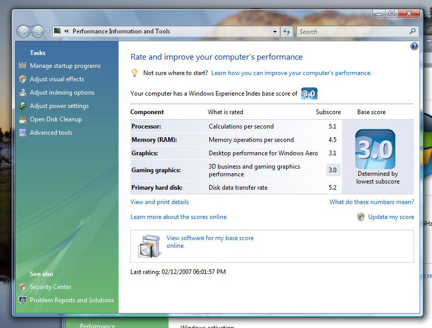
Task: Click the software box icon for base score
Action: click(x=149, y=246)
